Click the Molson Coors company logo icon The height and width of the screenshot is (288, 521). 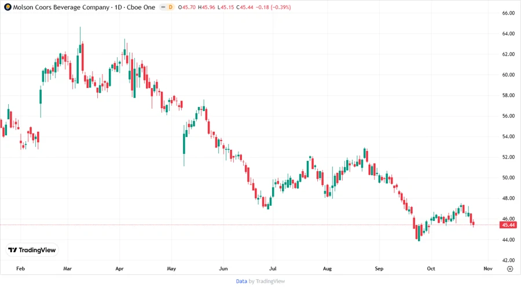(8, 7)
